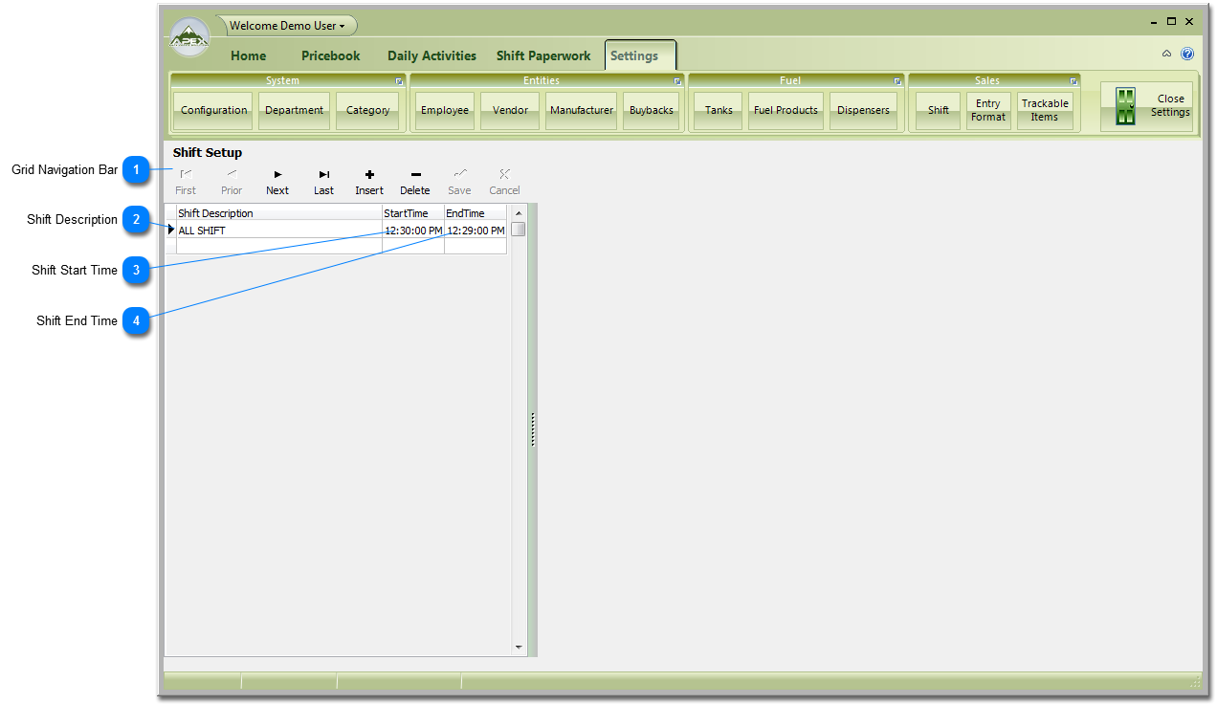Viewport: 1217px width, 704px height.
Task: Click the Next record navigation arrow
Action: (x=277, y=181)
